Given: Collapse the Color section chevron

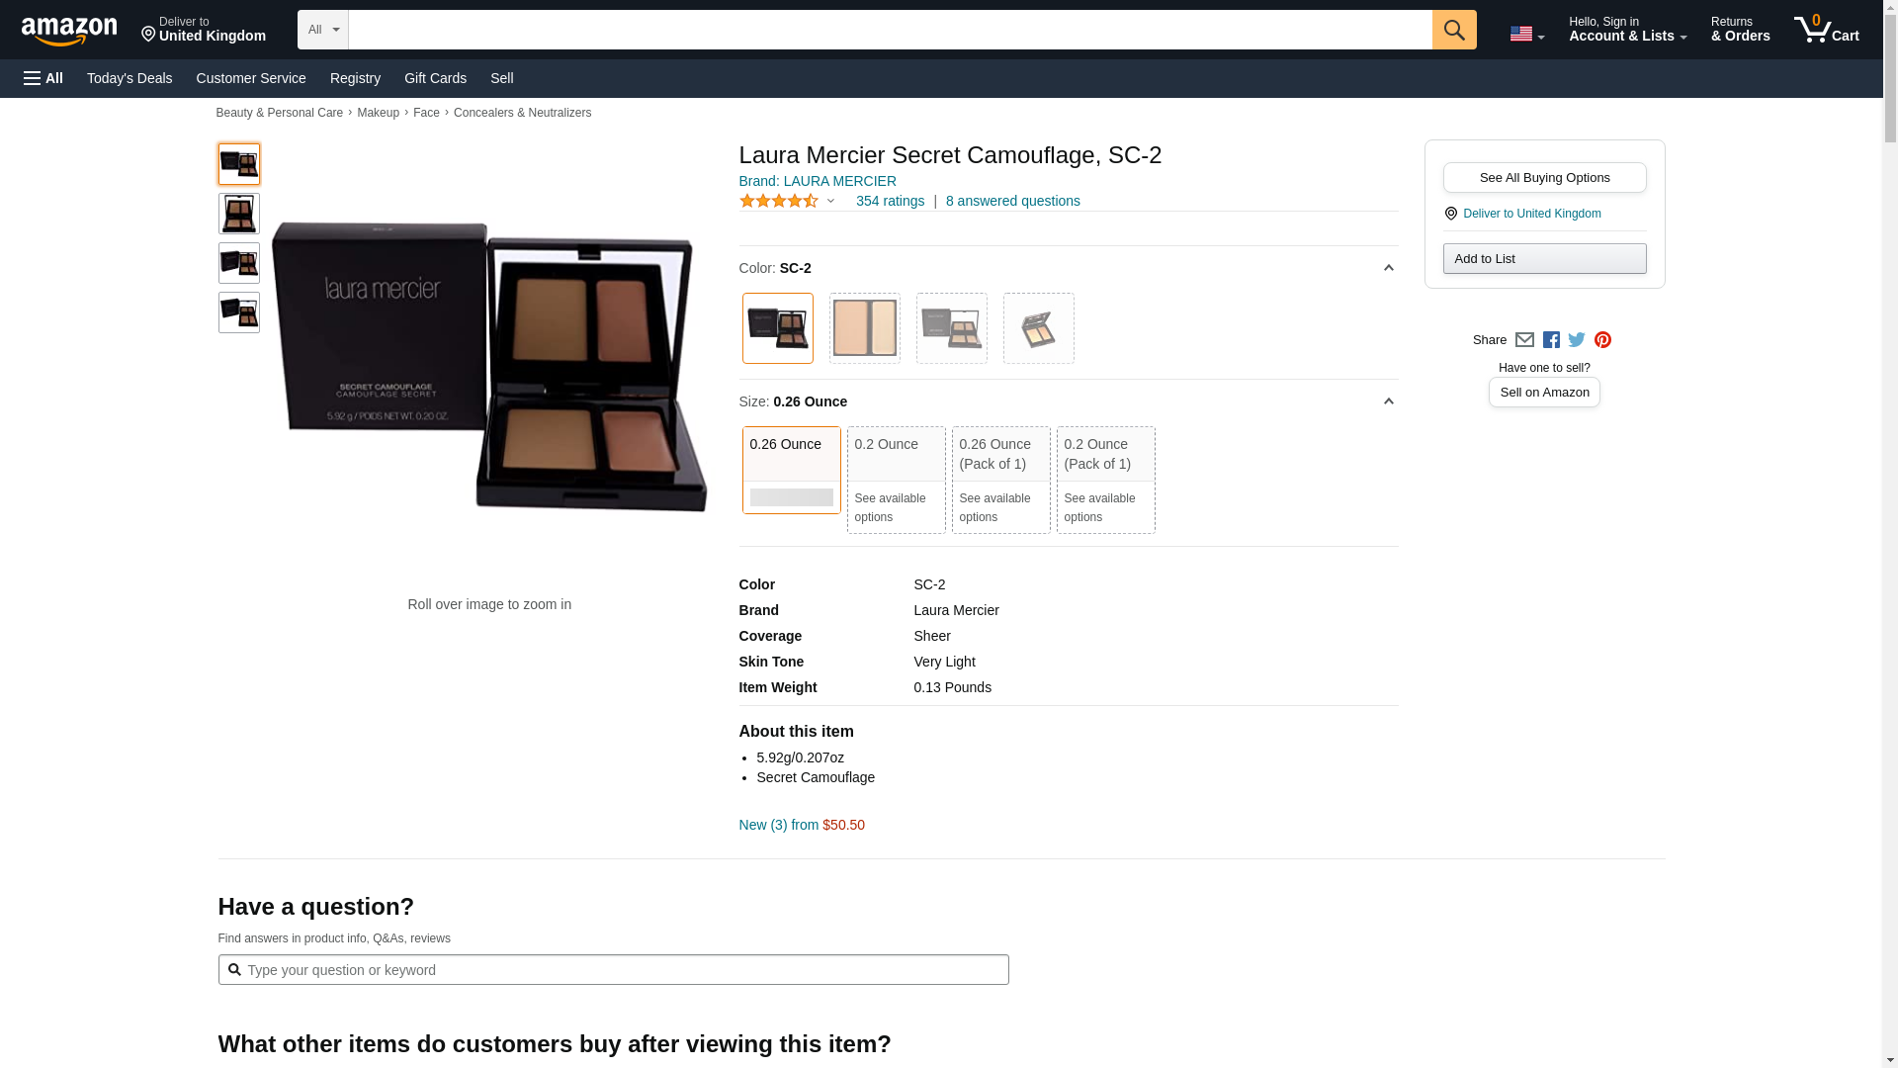Looking at the screenshot, I should 1388,268.
